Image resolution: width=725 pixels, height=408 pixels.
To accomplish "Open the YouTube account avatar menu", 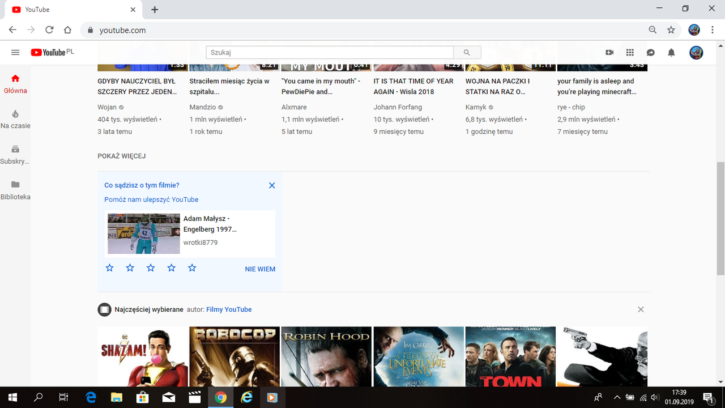I will pyautogui.click(x=696, y=52).
